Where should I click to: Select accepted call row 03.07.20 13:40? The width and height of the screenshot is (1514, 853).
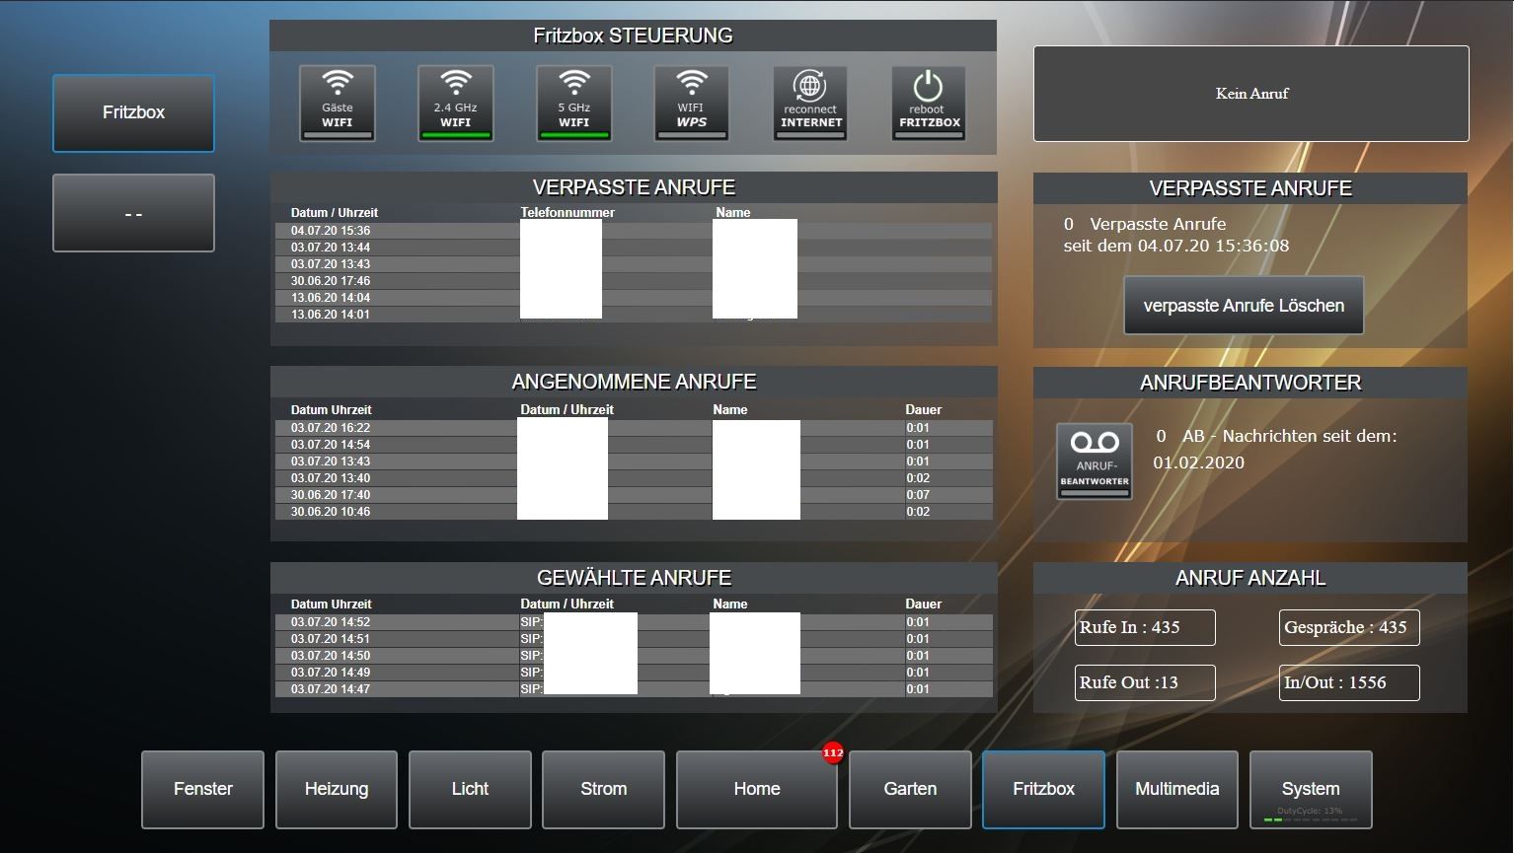pyautogui.click(x=633, y=478)
